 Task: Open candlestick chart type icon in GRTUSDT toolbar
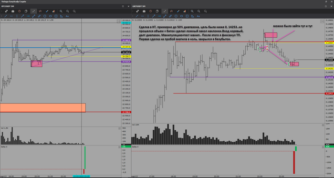[171, 11]
